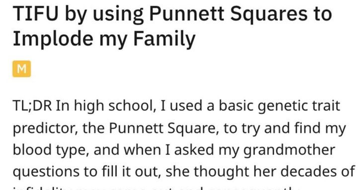Screen dimensions: 363x190
Task: Click the yellow M flair badge
Action: pyautogui.click(x=21, y=69)
